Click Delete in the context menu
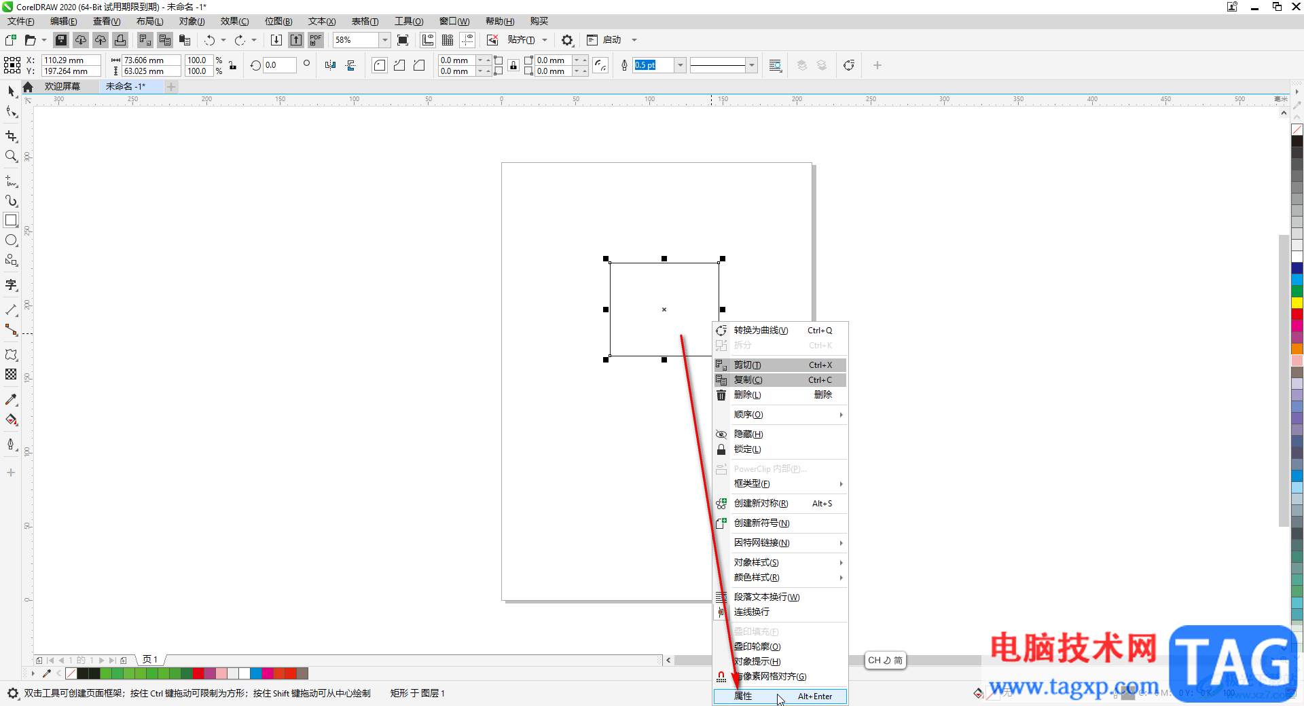Screen dimensions: 1304x706 tap(780, 395)
